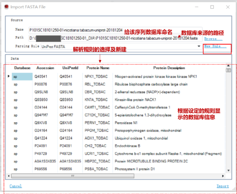237x194 pixels.
Task: Click the red app icon in title bar
Action: click(x=7, y=7)
